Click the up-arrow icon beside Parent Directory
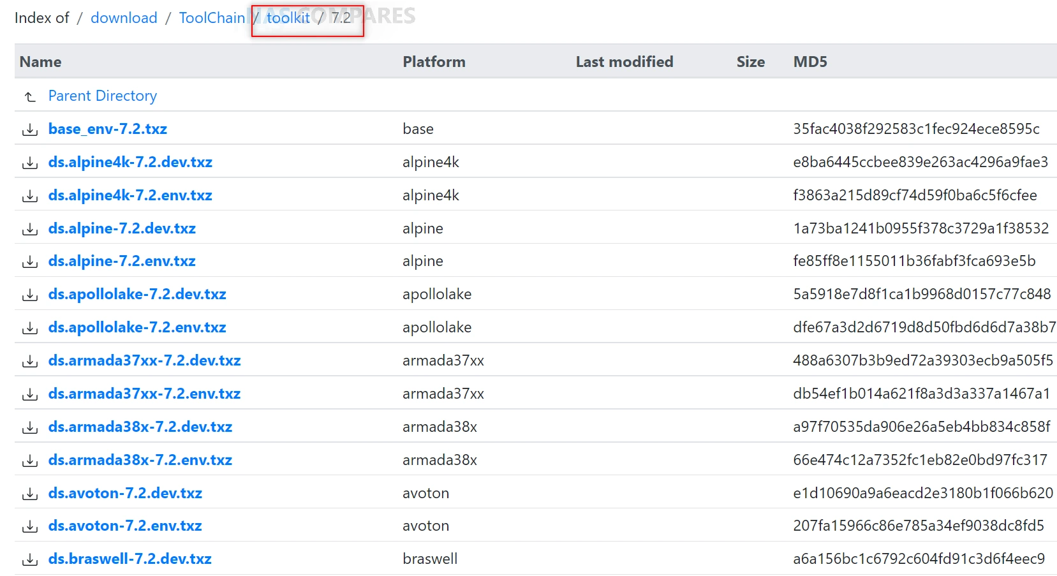 click(30, 97)
